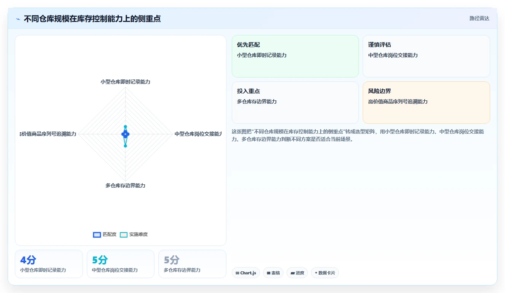Open the 投入重点 card
Image resolution: width=505 pixels, height=293 pixels.
pyautogui.click(x=295, y=103)
